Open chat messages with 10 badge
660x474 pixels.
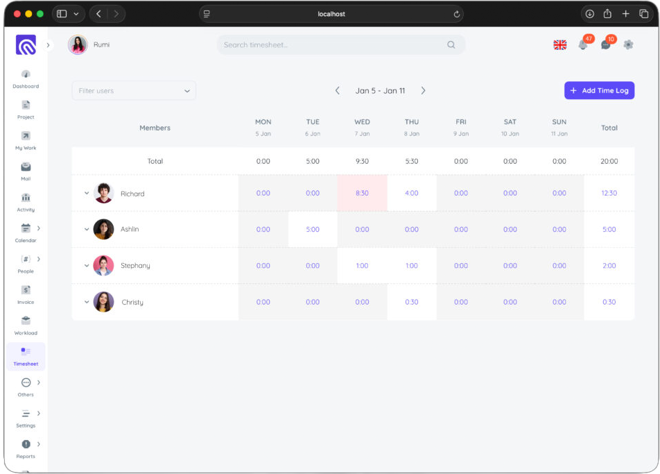(606, 44)
